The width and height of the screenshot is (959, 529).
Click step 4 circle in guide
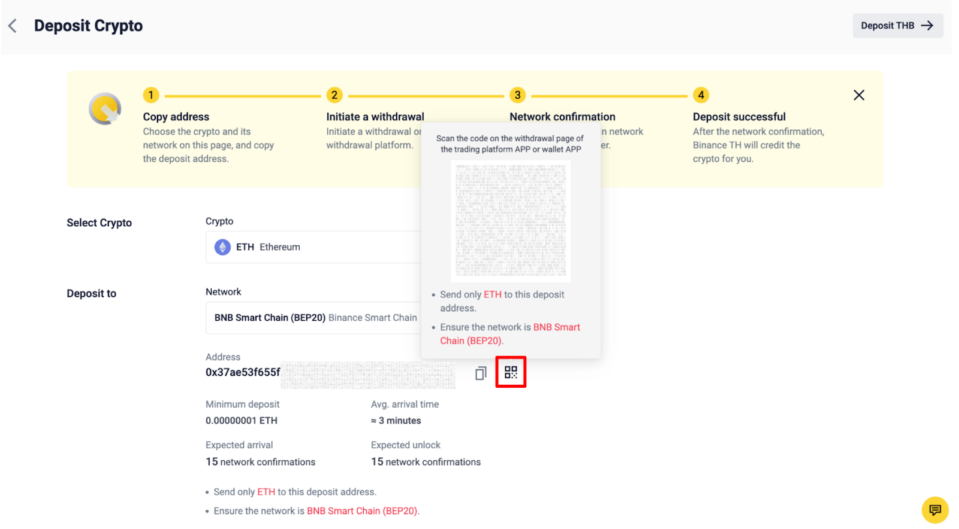701,95
